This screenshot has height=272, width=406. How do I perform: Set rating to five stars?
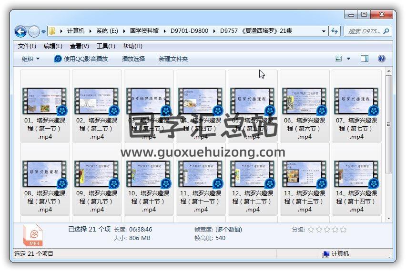pos(343,230)
